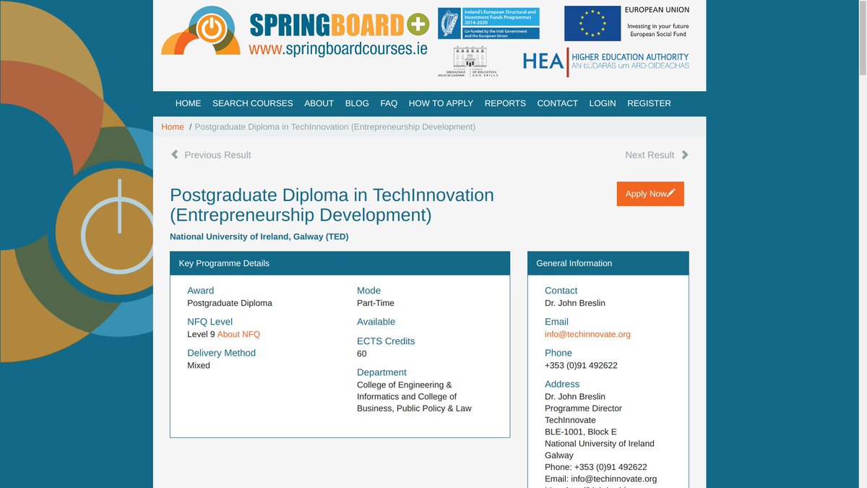This screenshot has height=488, width=867.
Task: Click the Key Programme Details panel header
Action: (340, 263)
